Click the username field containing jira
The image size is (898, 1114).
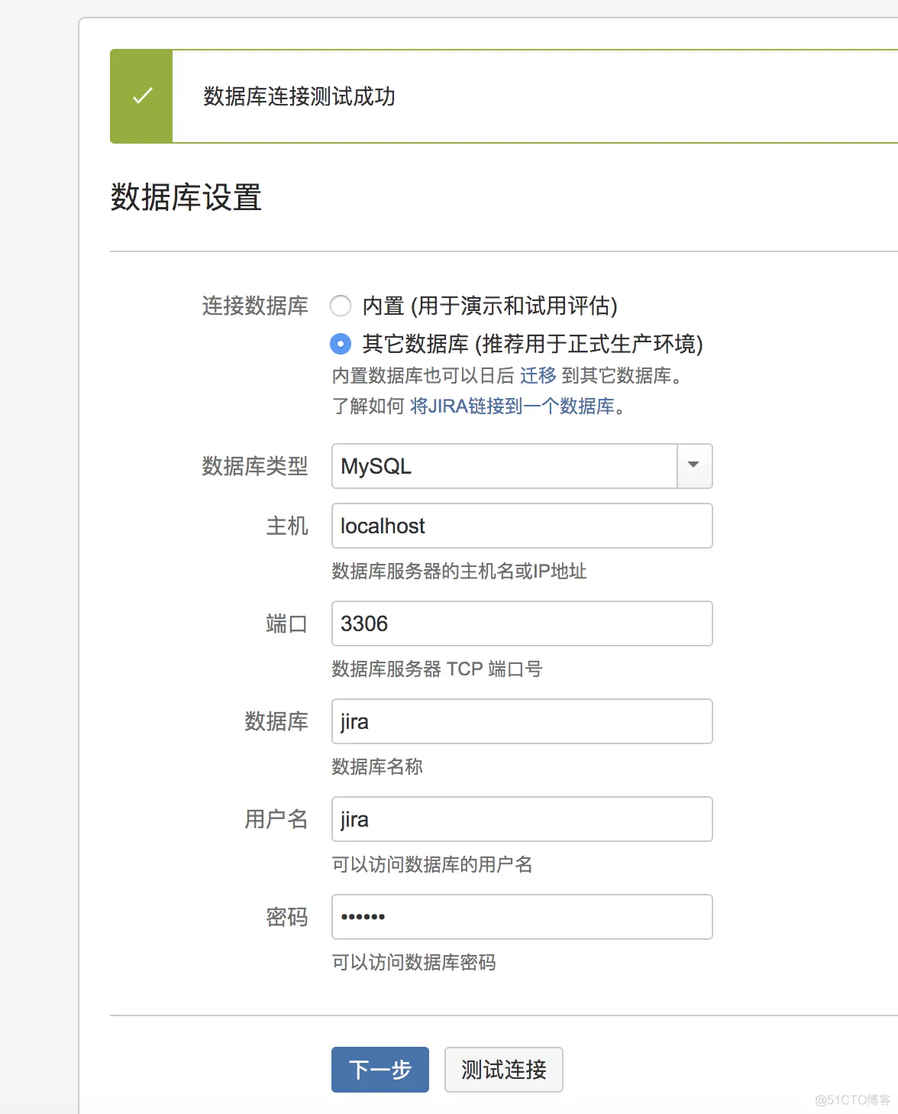522,819
